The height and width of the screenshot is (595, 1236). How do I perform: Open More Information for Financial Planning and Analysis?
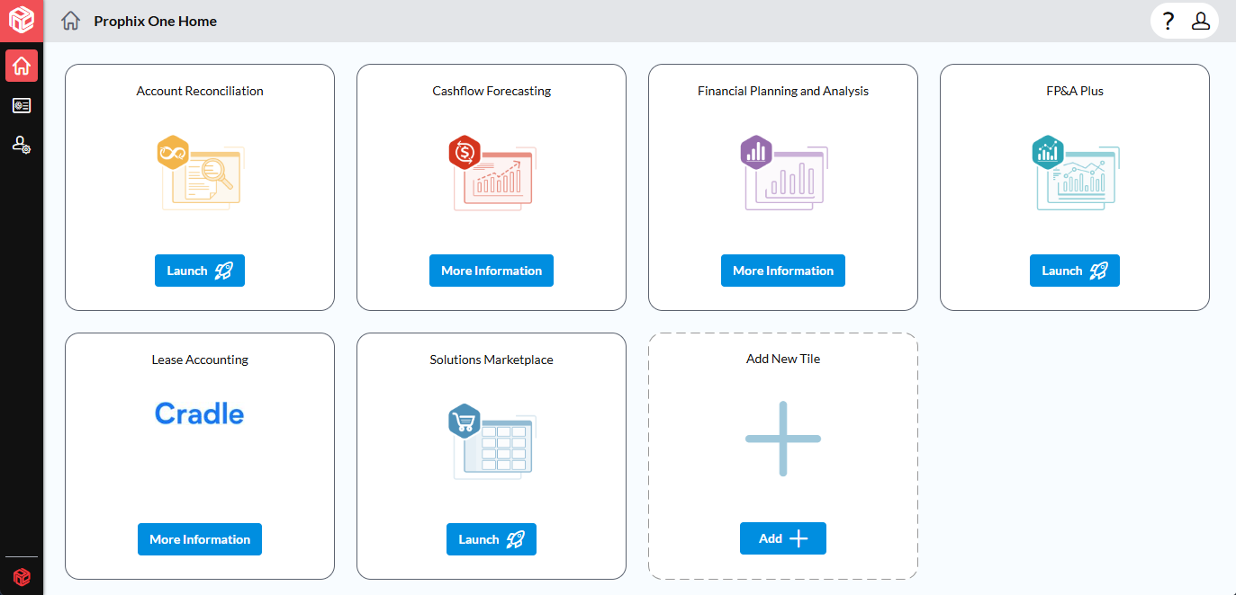coord(783,271)
